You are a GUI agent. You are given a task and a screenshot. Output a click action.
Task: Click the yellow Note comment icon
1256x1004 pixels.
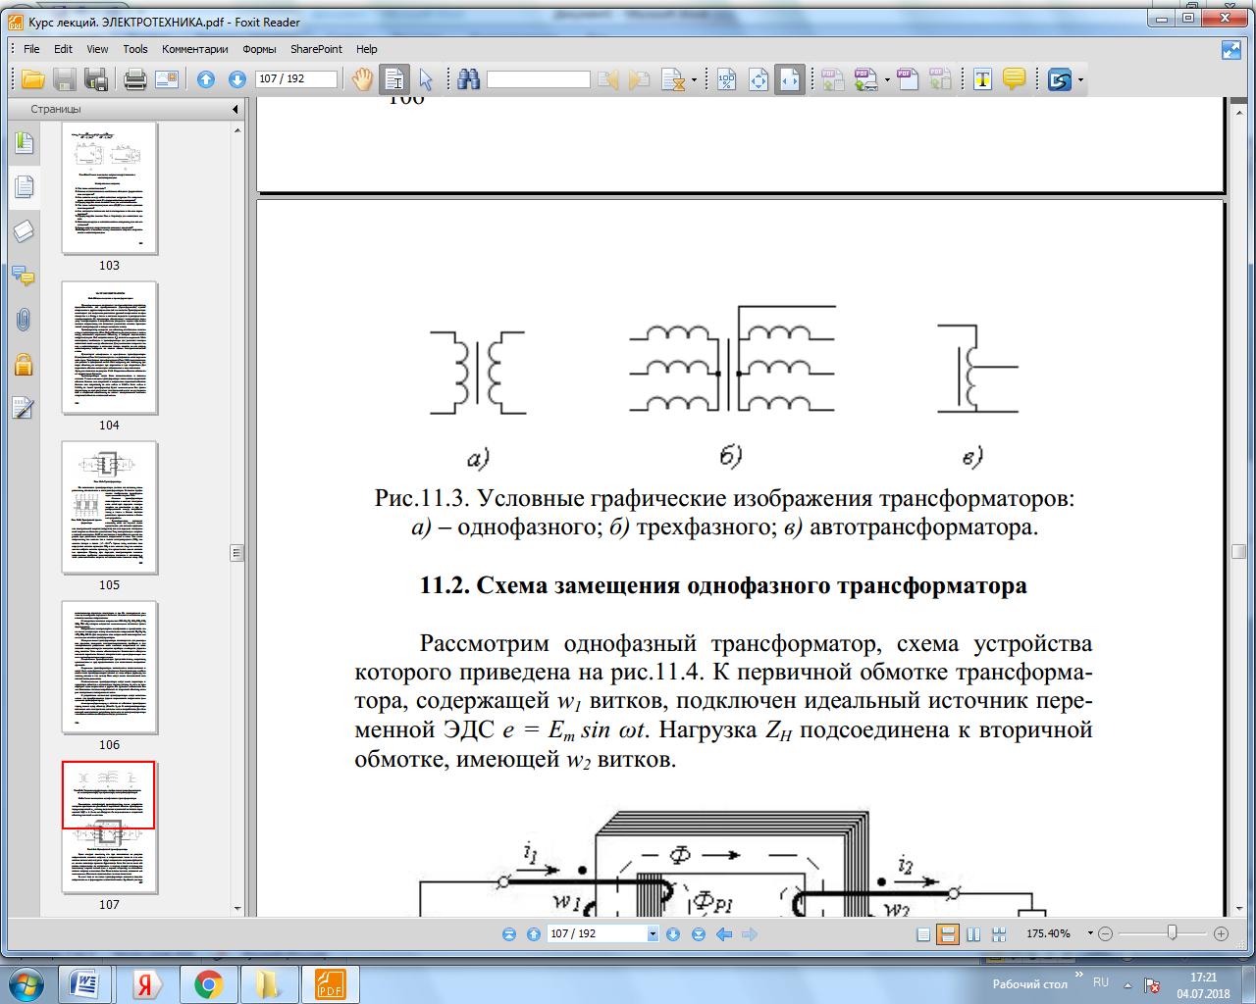[1015, 79]
